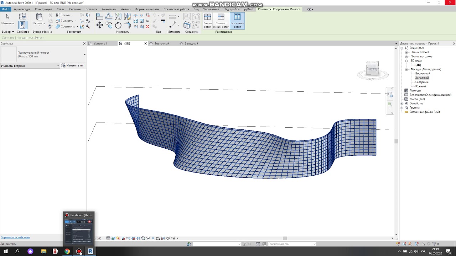The height and width of the screenshot is (256, 456).
Task: Click the ViewCube front face
Action: coord(372,69)
